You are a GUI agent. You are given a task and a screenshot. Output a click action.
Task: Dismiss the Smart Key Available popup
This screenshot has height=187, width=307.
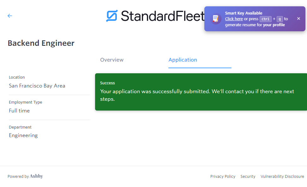(298, 19)
